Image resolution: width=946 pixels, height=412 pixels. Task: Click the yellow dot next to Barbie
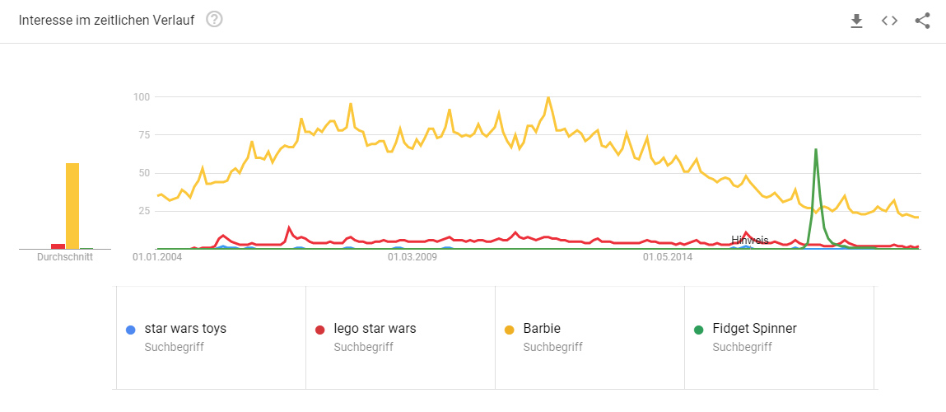[x=510, y=330]
